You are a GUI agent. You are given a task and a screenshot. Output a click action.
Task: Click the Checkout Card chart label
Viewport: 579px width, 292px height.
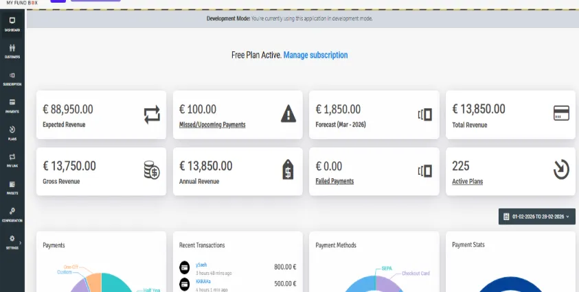pos(416,273)
